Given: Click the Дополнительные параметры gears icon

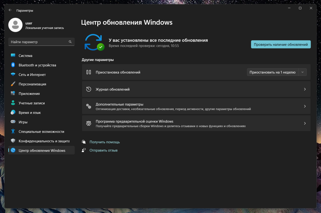Looking at the screenshot, I should (89, 107).
